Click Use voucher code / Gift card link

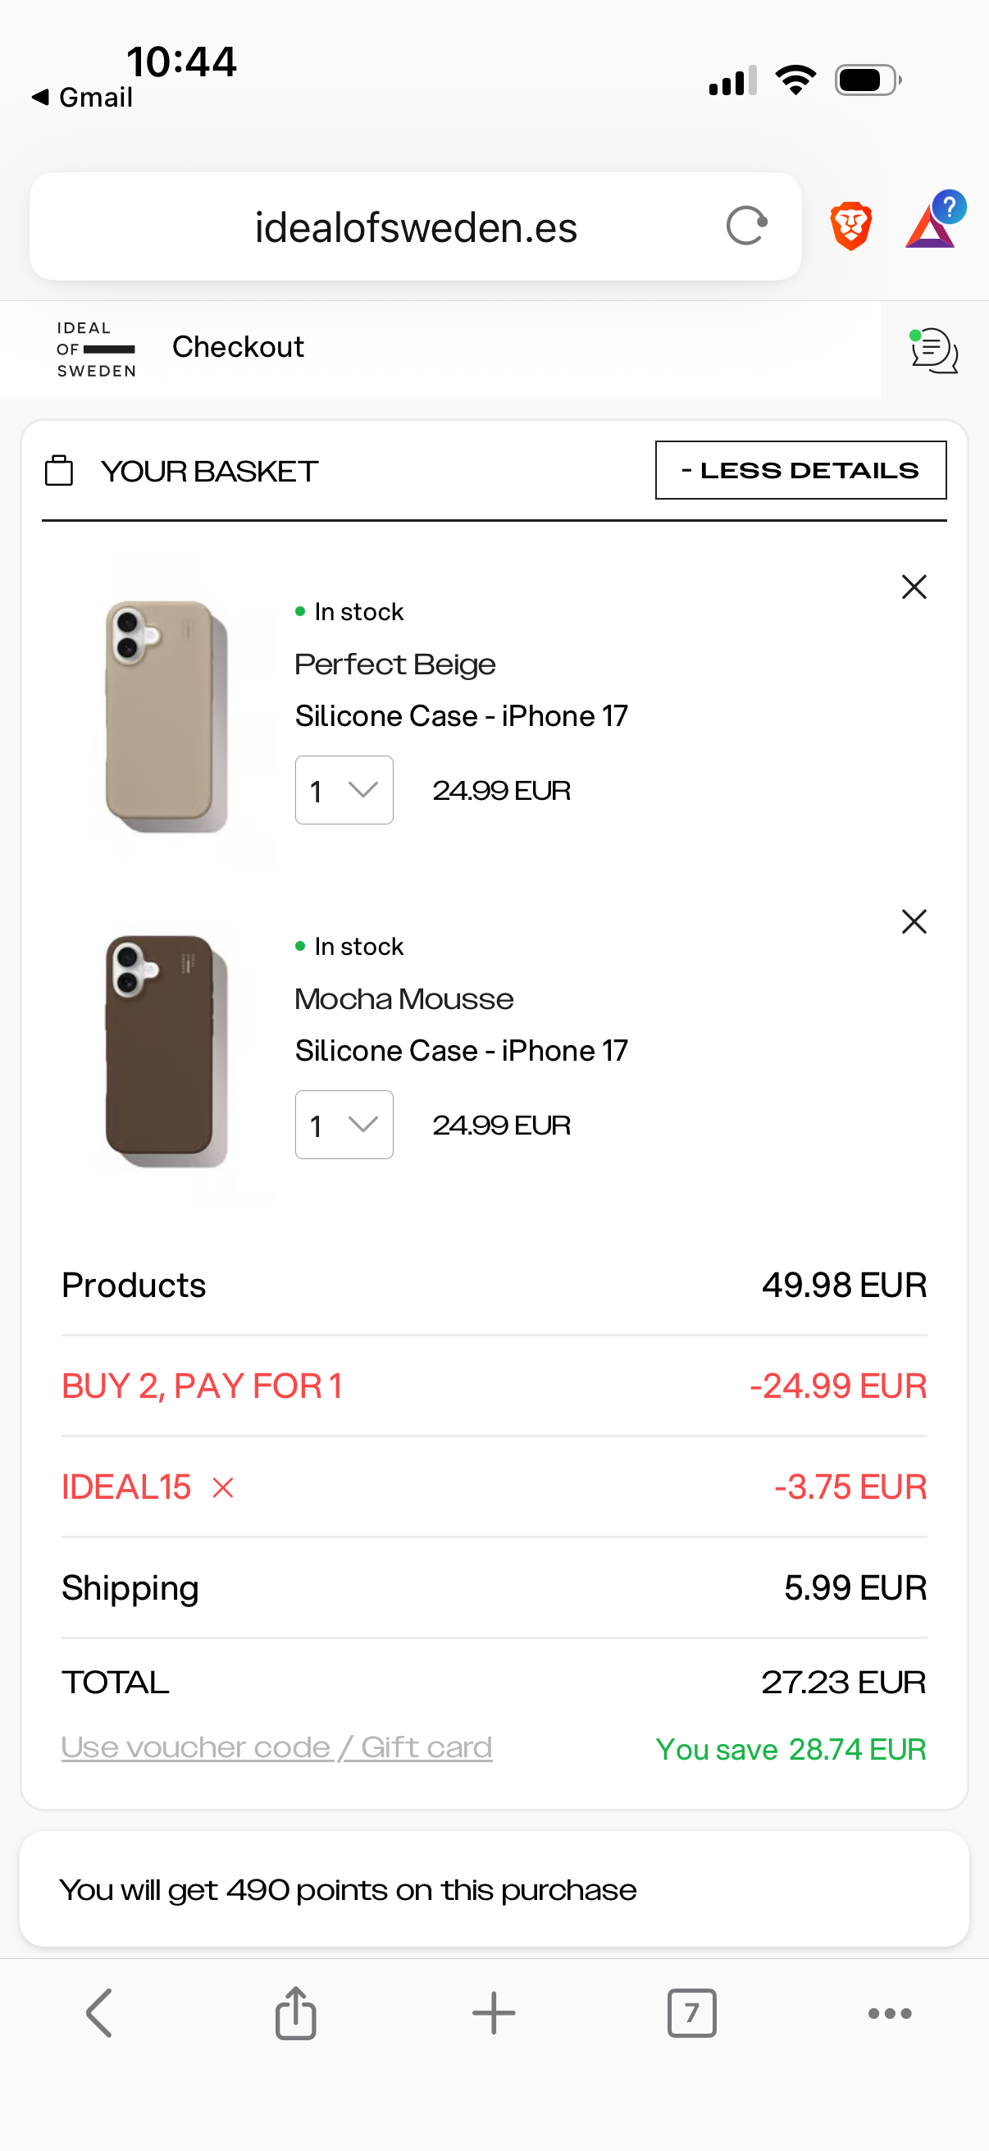(x=276, y=1747)
